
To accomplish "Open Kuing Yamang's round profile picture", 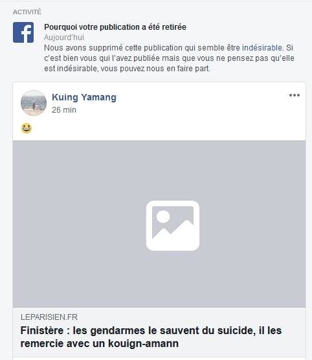I will pyautogui.click(x=34, y=103).
